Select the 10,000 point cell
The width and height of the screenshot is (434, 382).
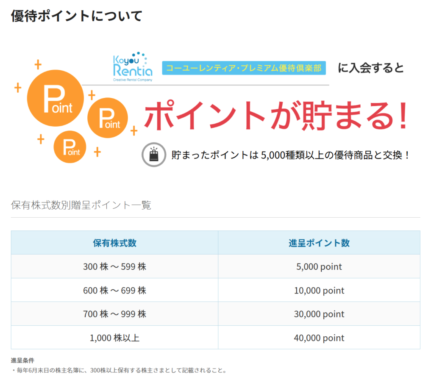pos(319,290)
